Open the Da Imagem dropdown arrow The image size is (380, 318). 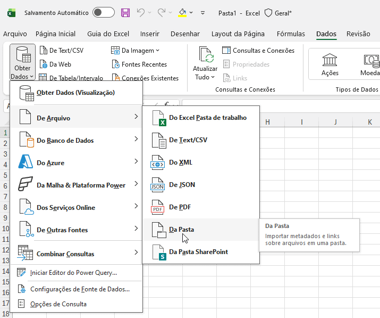coord(158,51)
